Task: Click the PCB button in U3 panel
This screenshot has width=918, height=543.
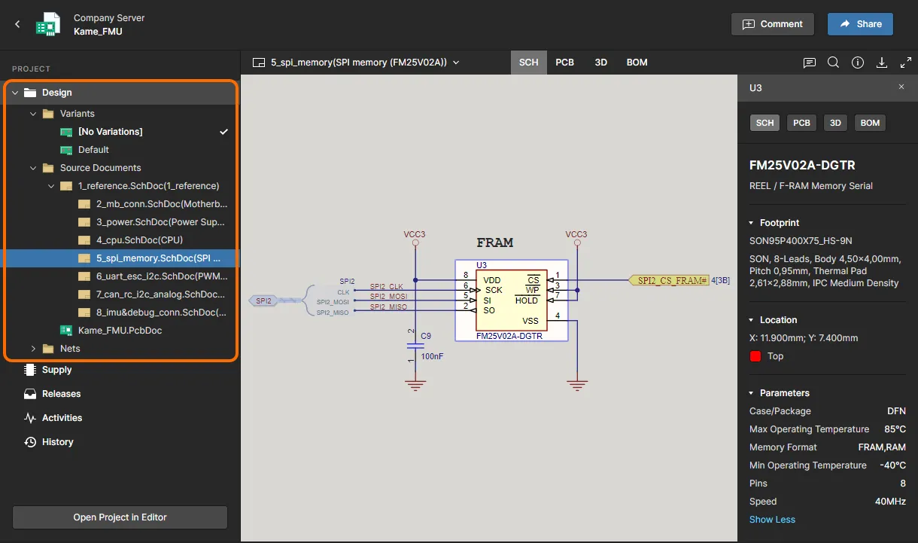Action: [802, 123]
